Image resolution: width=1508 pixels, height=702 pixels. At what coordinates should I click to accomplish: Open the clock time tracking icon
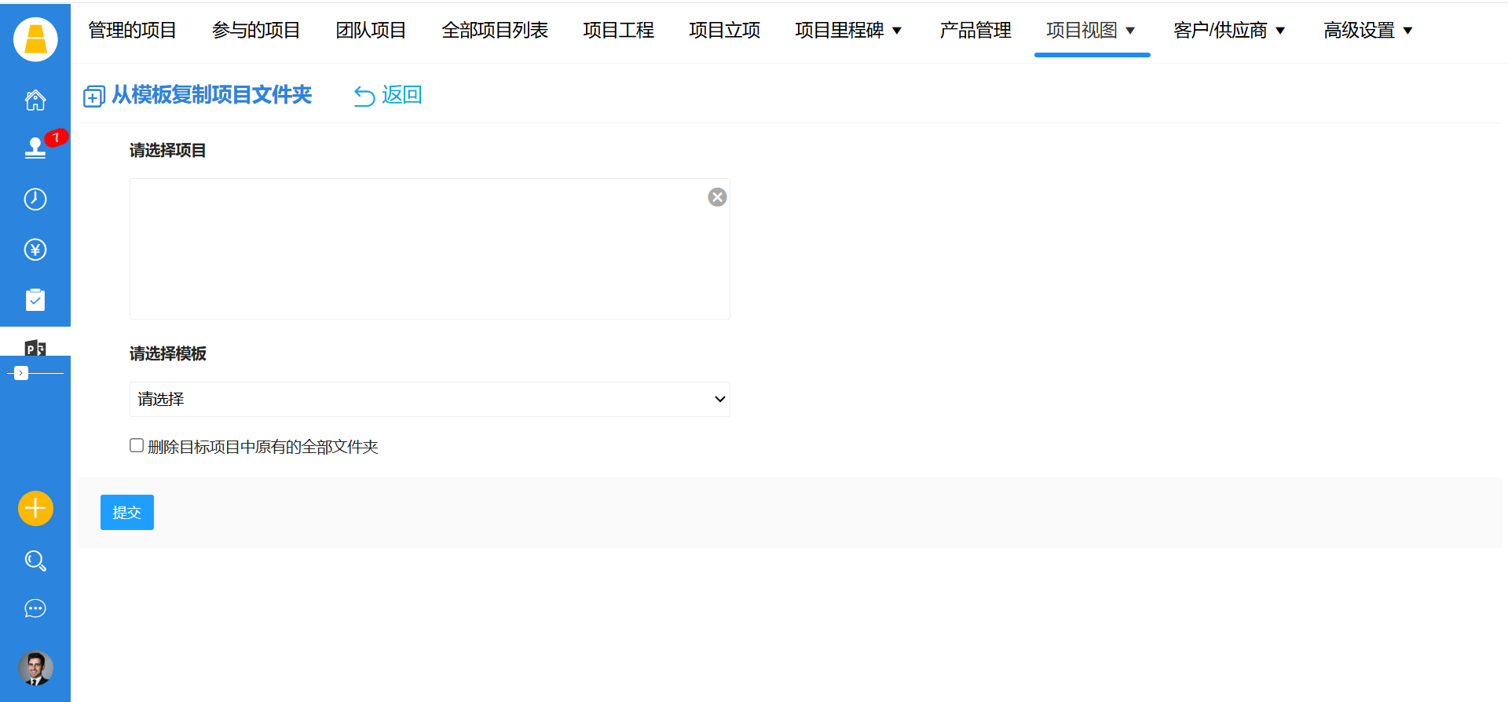[35, 199]
